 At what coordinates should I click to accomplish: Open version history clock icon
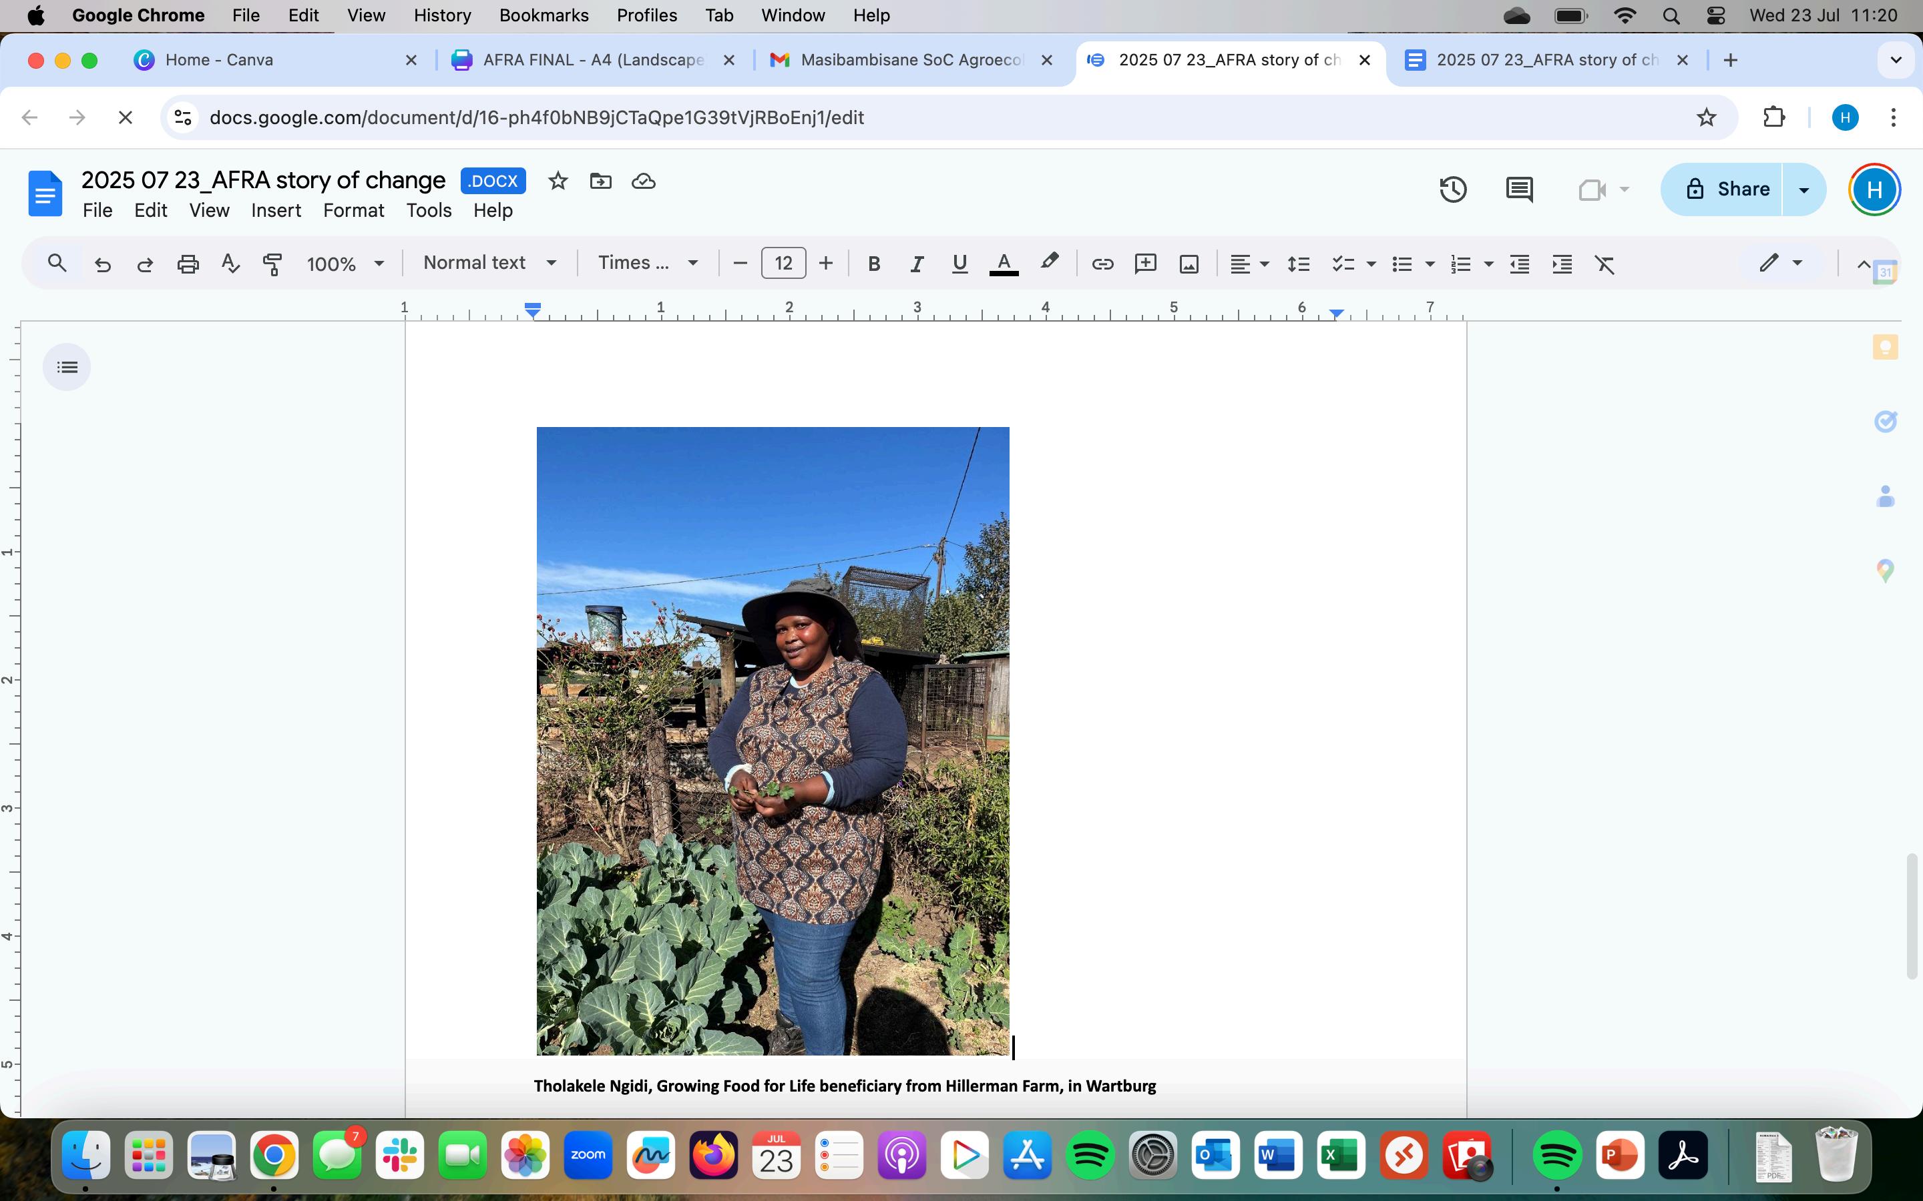[x=1452, y=189]
